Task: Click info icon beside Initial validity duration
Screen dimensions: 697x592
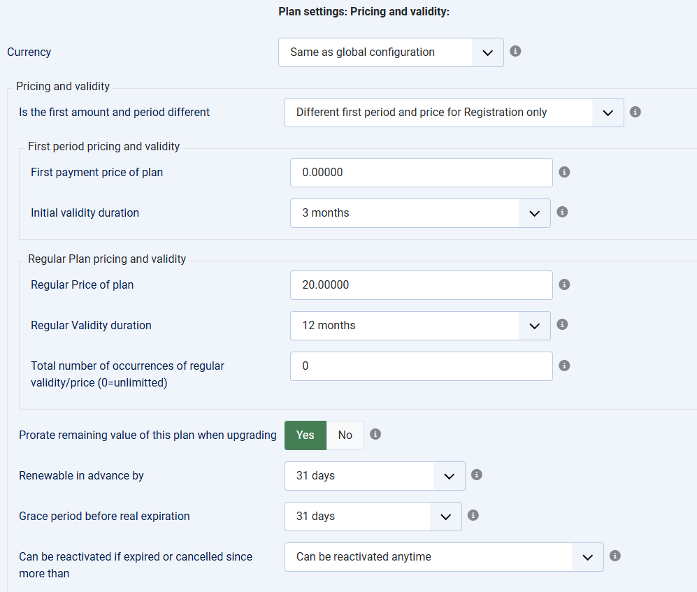Action: click(x=562, y=212)
